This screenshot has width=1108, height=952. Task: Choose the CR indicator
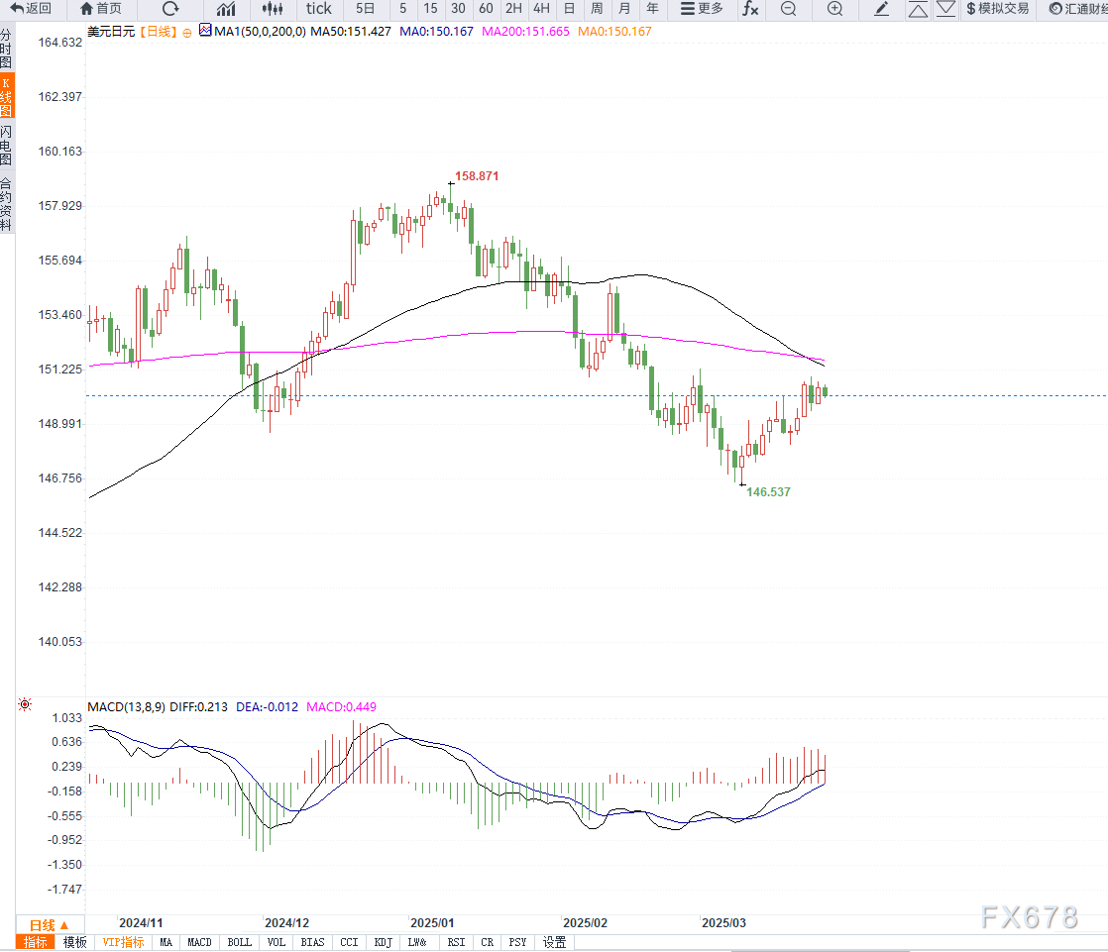click(488, 942)
